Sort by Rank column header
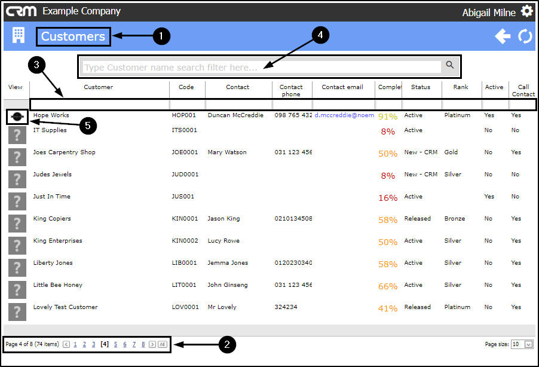The height and width of the screenshot is (367, 539). tap(461, 87)
